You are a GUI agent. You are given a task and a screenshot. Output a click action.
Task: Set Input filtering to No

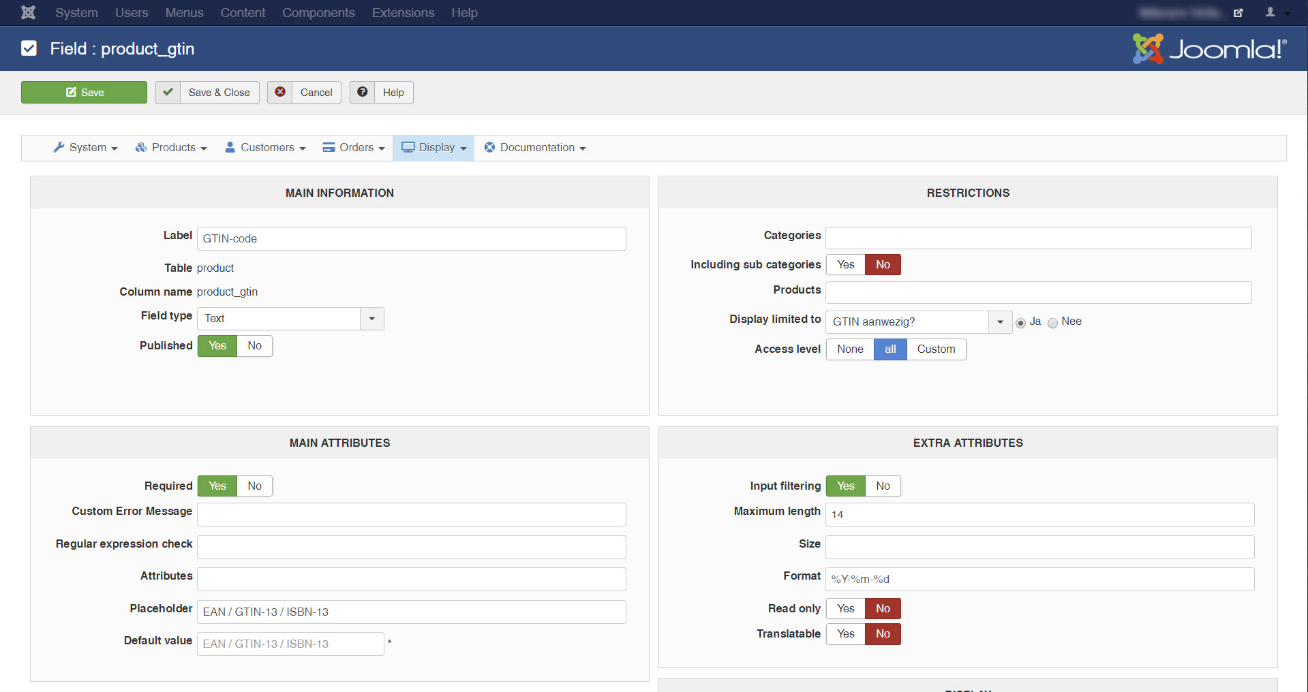pos(883,486)
